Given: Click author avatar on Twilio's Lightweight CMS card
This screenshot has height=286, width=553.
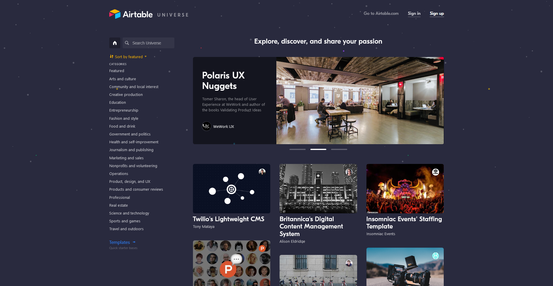Looking at the screenshot, I should pyautogui.click(x=262, y=172).
